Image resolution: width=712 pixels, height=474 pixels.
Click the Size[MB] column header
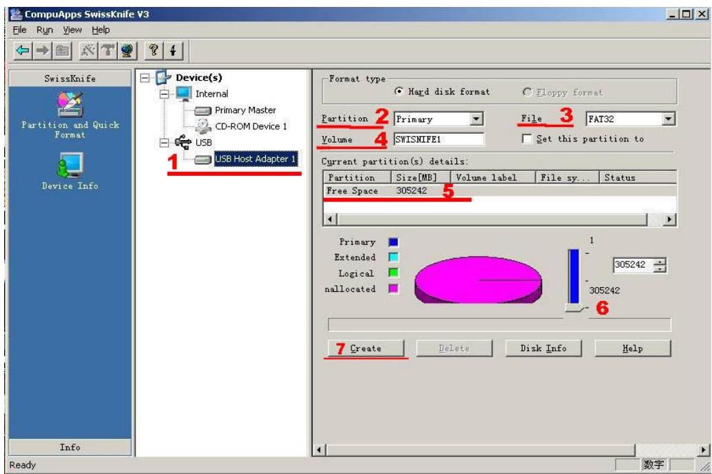421,177
